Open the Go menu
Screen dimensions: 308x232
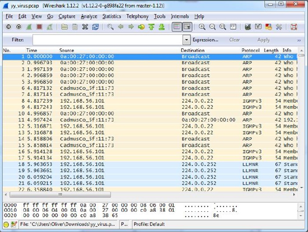[x=50, y=16]
